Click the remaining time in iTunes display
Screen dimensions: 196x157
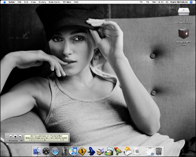click(62, 140)
